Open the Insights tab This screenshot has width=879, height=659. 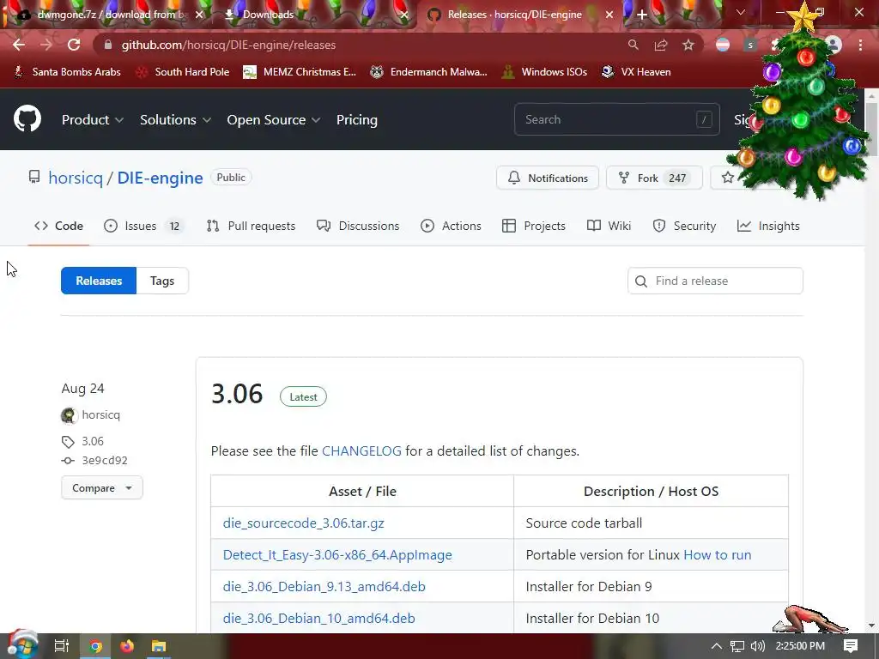[x=768, y=226]
